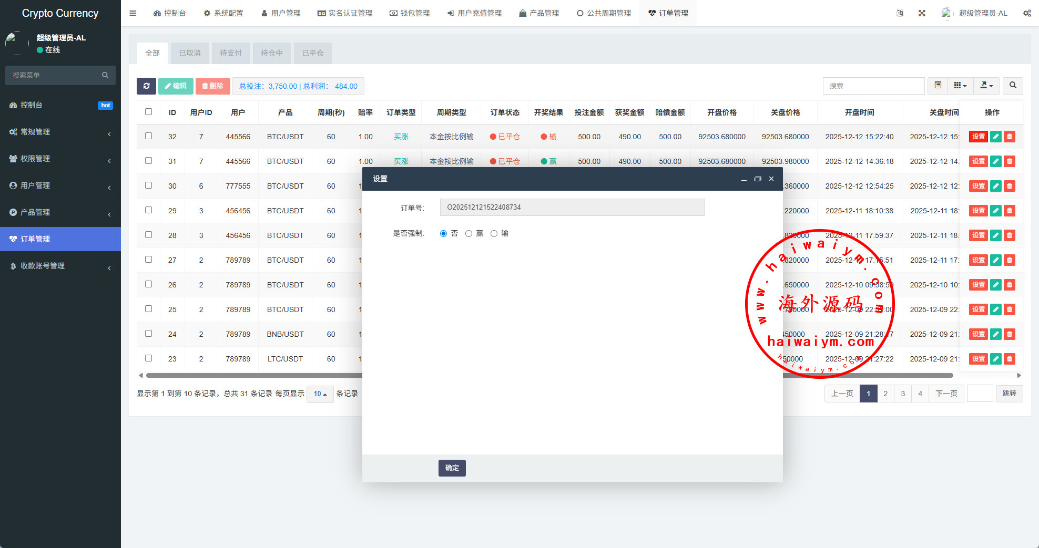Check the checkbox for order row 29
Screen dimensions: 1039x548
[x=149, y=210]
